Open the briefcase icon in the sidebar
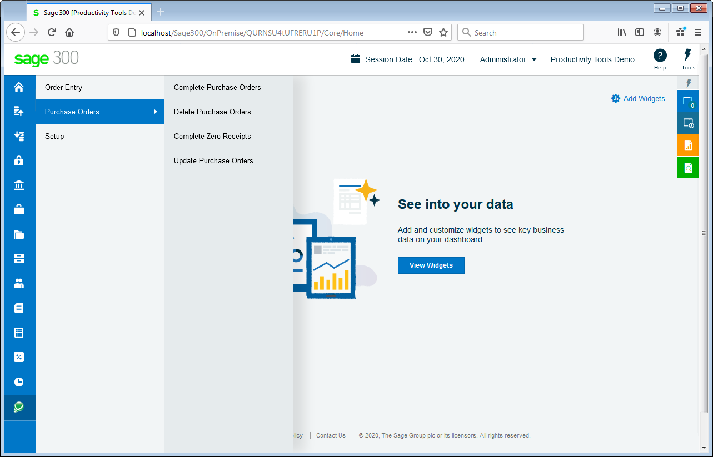This screenshot has width=713, height=457. pyautogui.click(x=19, y=209)
